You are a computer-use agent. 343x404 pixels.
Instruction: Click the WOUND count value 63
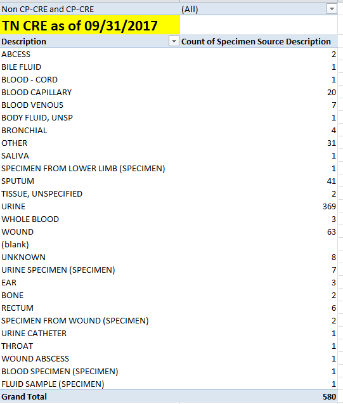(332, 232)
